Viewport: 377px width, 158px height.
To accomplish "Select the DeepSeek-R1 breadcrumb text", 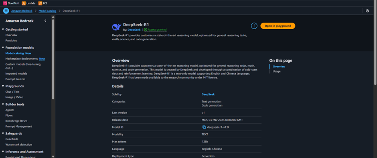I will pyautogui.click(x=71, y=11).
